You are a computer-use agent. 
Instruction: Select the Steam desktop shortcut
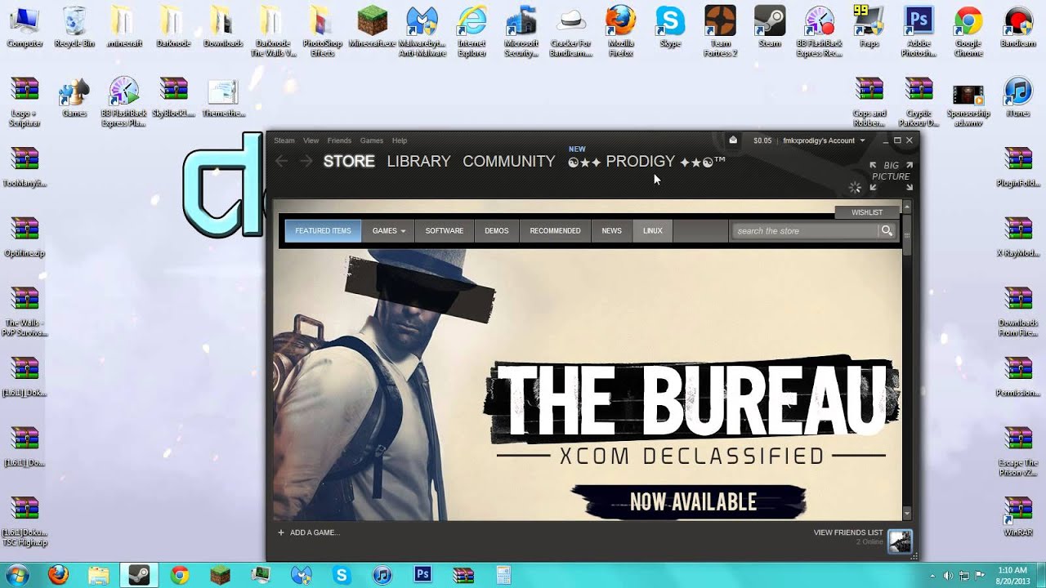[770, 28]
